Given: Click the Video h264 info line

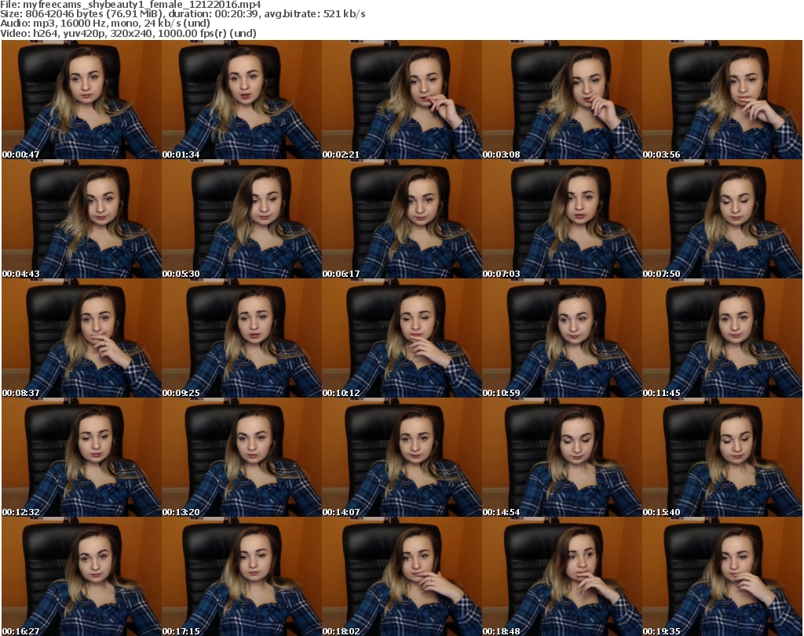Looking at the screenshot, I should pos(128,33).
